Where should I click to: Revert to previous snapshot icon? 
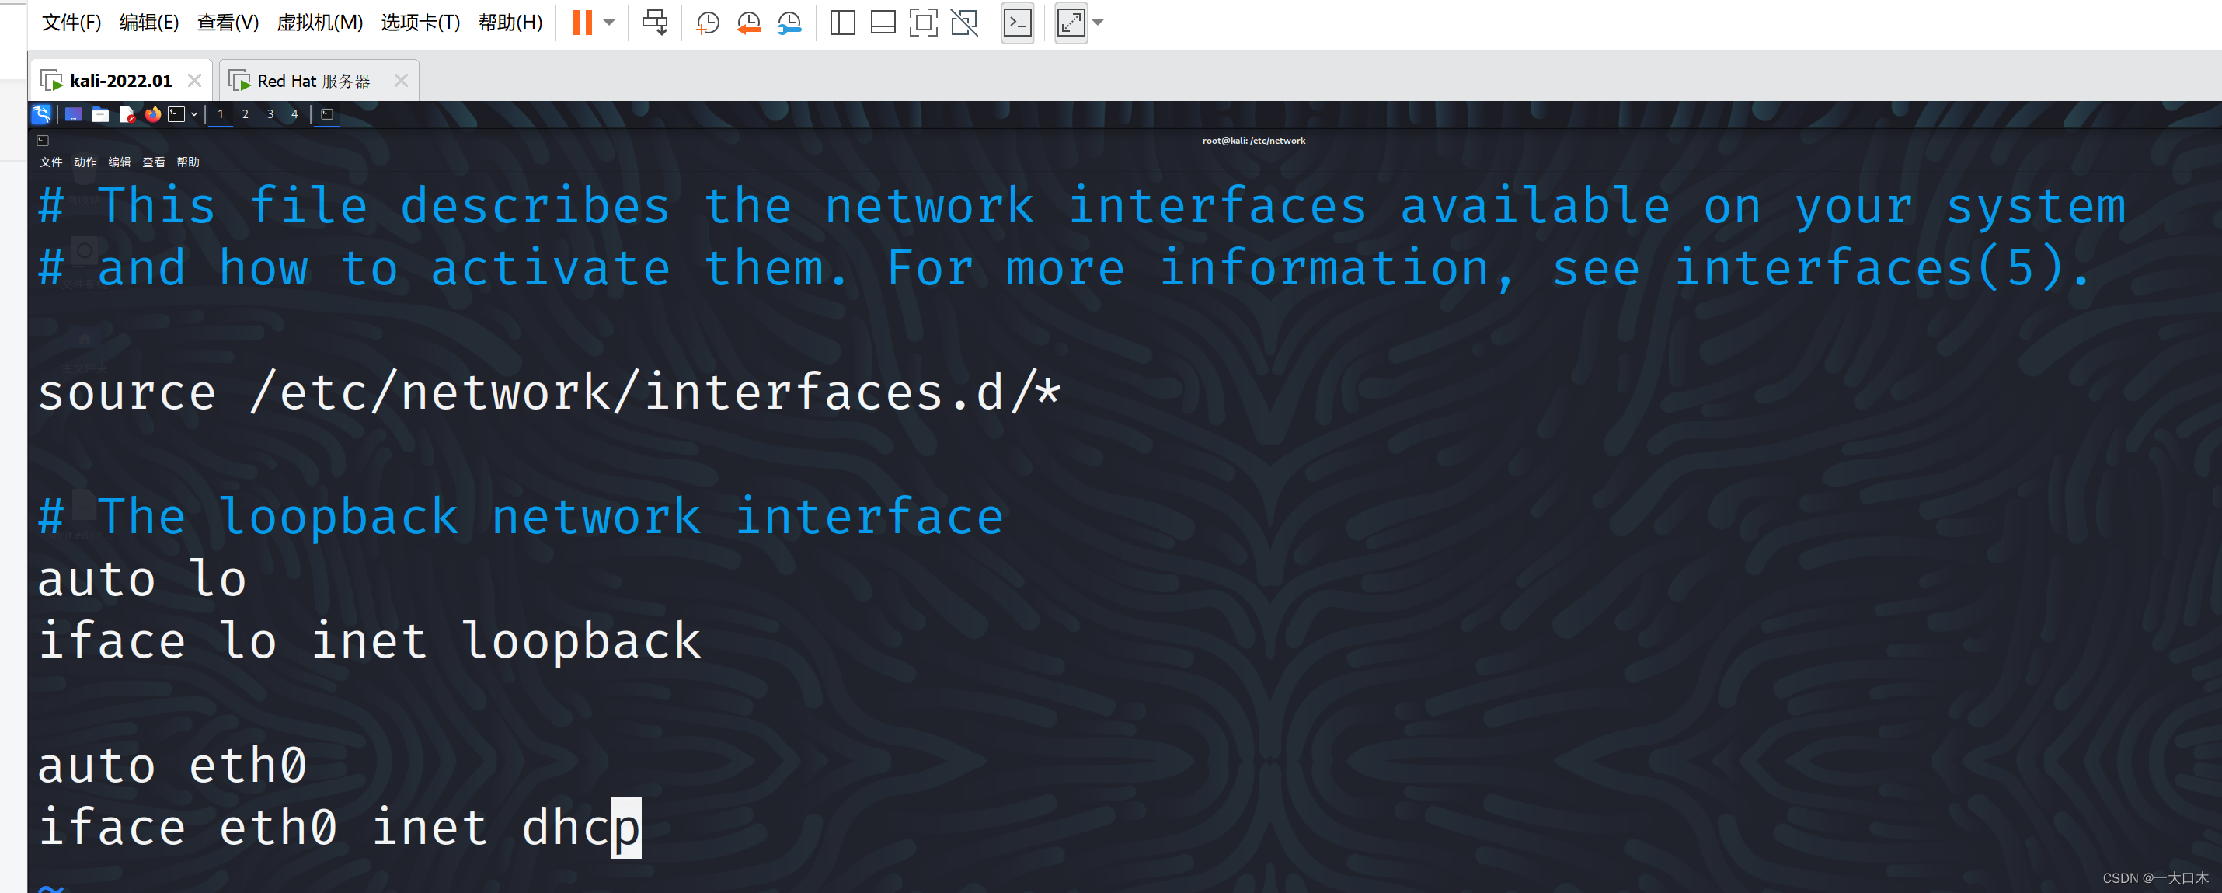748,23
